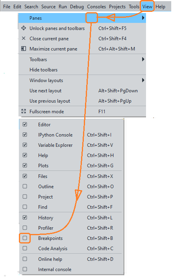Uncheck the Variable Explorer pane
This screenshot has height=277, width=172.
[x=25, y=145]
